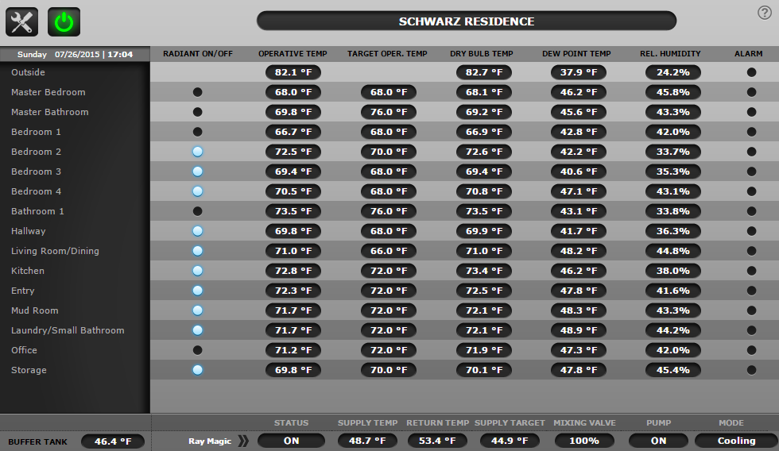This screenshot has width=779, height=451.
Task: Toggle Master Bedroom radiant on/off indicator
Action: [x=198, y=92]
